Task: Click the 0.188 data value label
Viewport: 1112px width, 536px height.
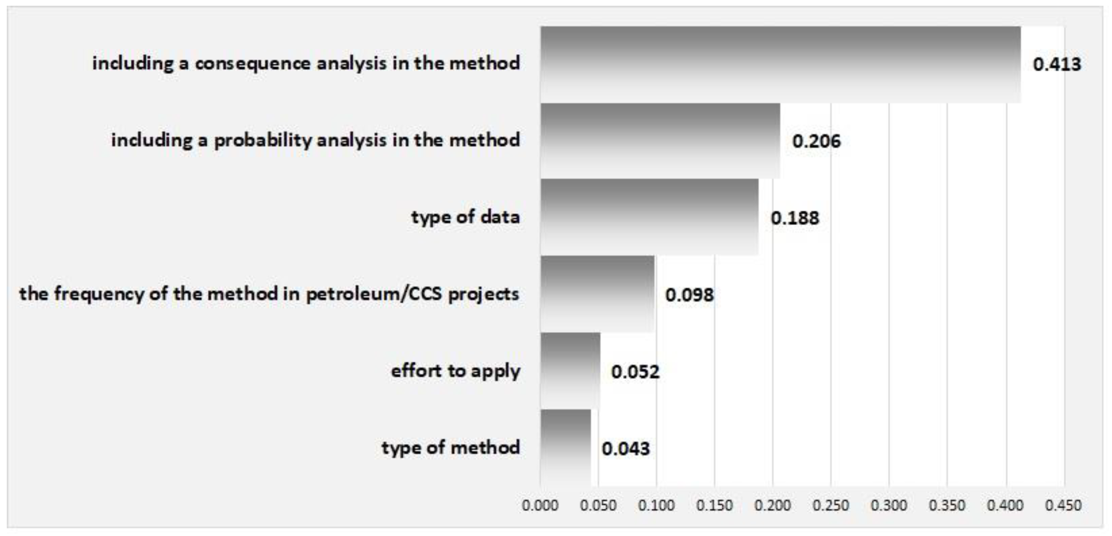Action: tap(795, 218)
